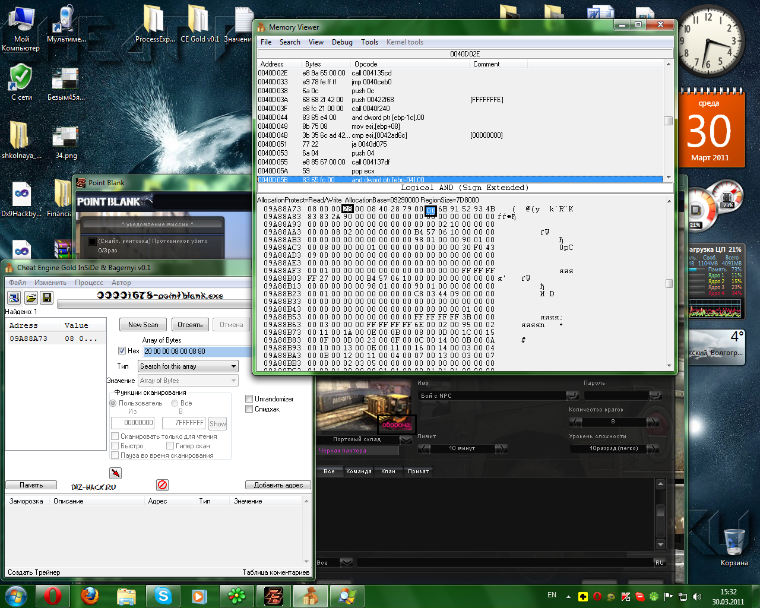Click the red prohibition clear-list icon
Image resolution: width=760 pixels, height=608 pixels.
click(x=162, y=484)
